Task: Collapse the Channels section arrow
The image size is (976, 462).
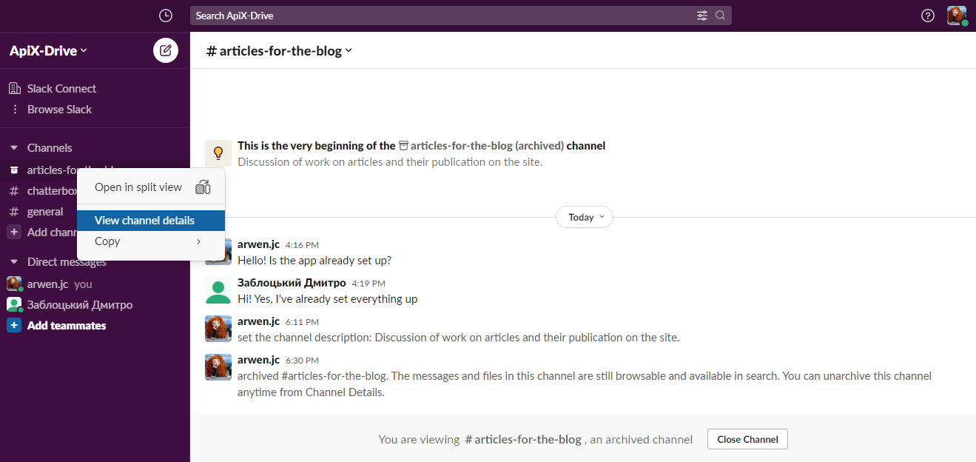Action: [13, 147]
